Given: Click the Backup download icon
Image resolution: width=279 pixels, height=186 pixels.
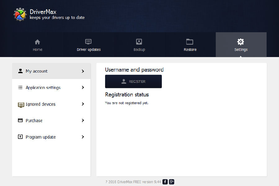Looking at the screenshot, I should 139,42.
